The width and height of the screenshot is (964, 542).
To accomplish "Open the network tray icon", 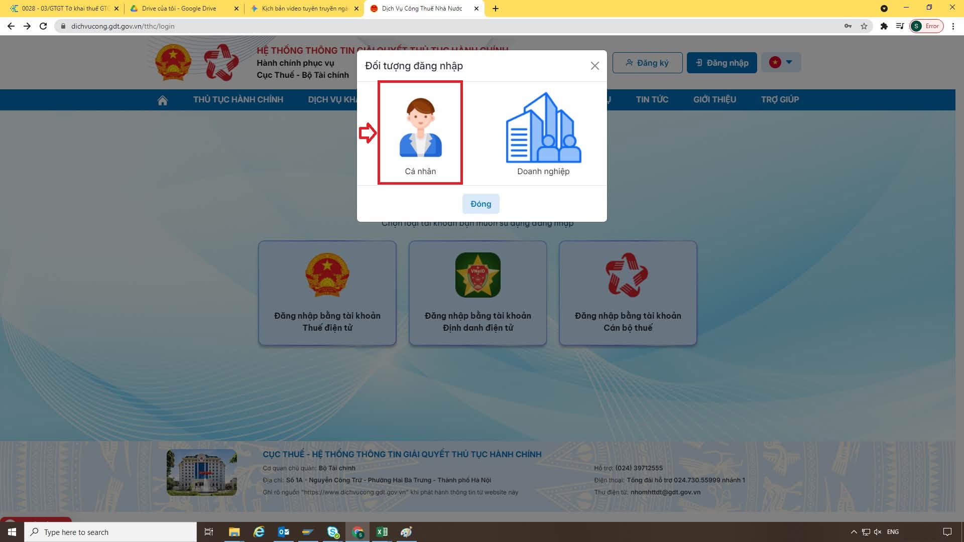I will pyautogui.click(x=866, y=532).
